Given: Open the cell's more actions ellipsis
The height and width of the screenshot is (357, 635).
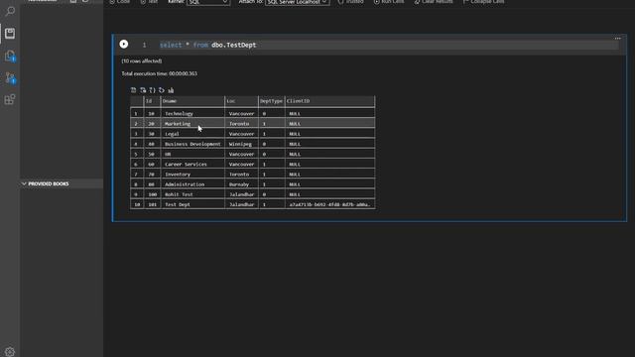Looking at the screenshot, I should [x=617, y=39].
